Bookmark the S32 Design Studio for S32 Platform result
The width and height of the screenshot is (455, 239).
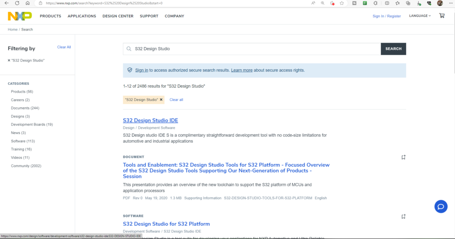pos(403,217)
